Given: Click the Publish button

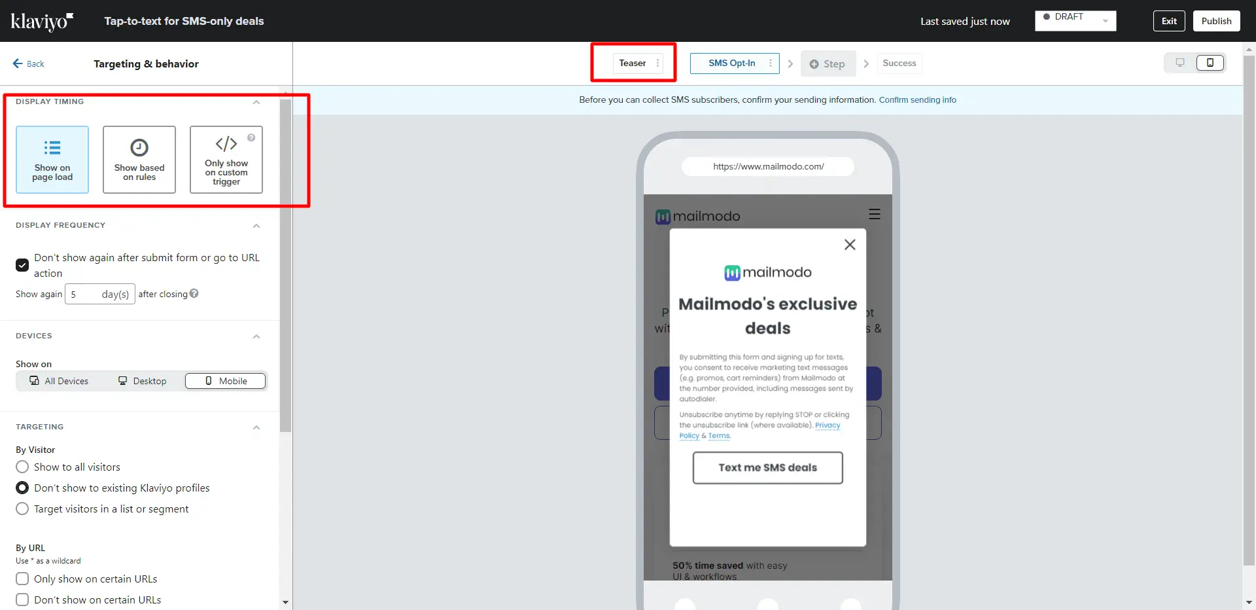Looking at the screenshot, I should pyautogui.click(x=1216, y=21).
